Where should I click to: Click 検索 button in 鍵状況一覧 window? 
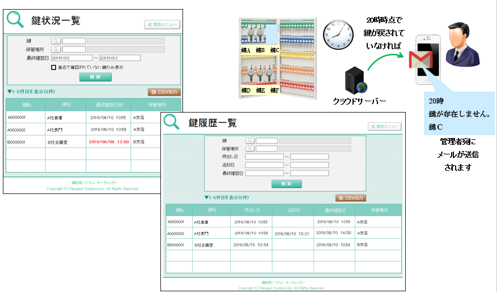[95, 77]
